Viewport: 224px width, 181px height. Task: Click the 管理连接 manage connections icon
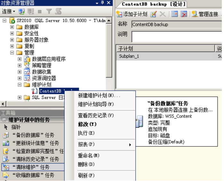point(195,14)
